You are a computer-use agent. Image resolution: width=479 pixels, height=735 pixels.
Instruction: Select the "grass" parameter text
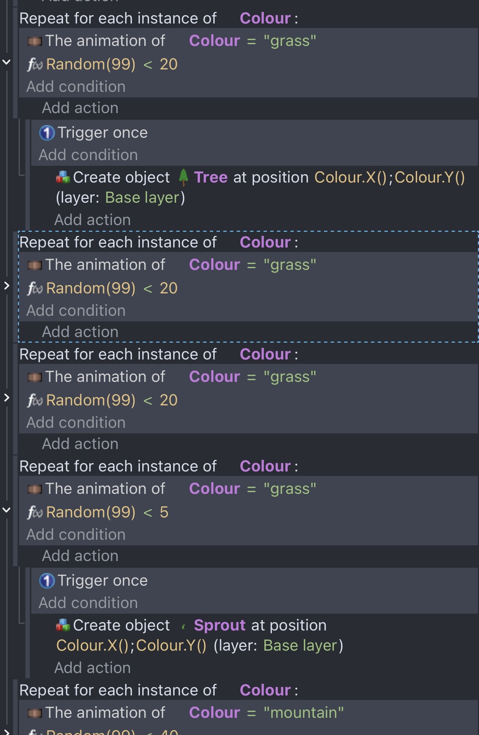click(x=290, y=40)
